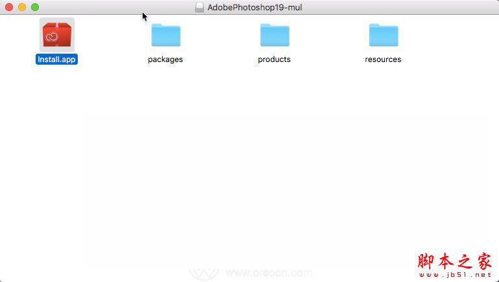Image resolution: width=499 pixels, height=282 pixels.
Task: Select the packages folder icon
Action: pyautogui.click(x=166, y=35)
